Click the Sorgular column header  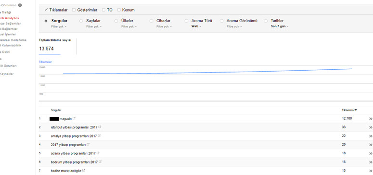pos(56,110)
